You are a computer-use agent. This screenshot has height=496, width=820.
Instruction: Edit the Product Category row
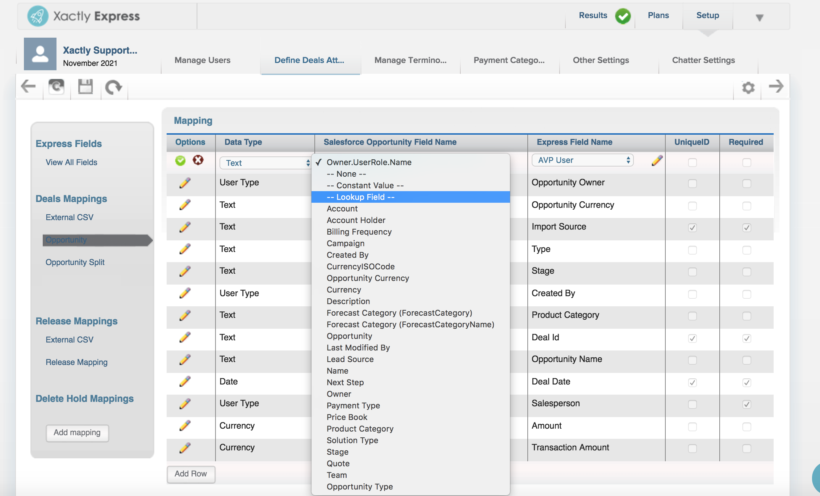coord(185,315)
